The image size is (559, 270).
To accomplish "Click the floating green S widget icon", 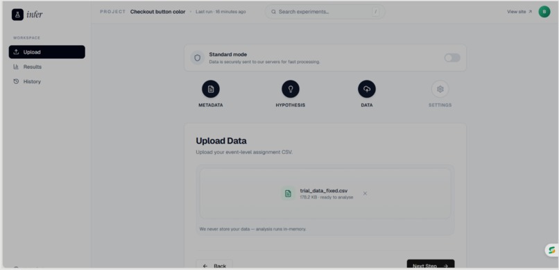I will (x=552, y=250).
